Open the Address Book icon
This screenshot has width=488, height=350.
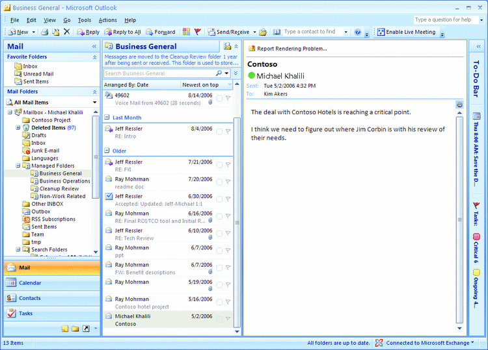pyautogui.click(x=277, y=32)
